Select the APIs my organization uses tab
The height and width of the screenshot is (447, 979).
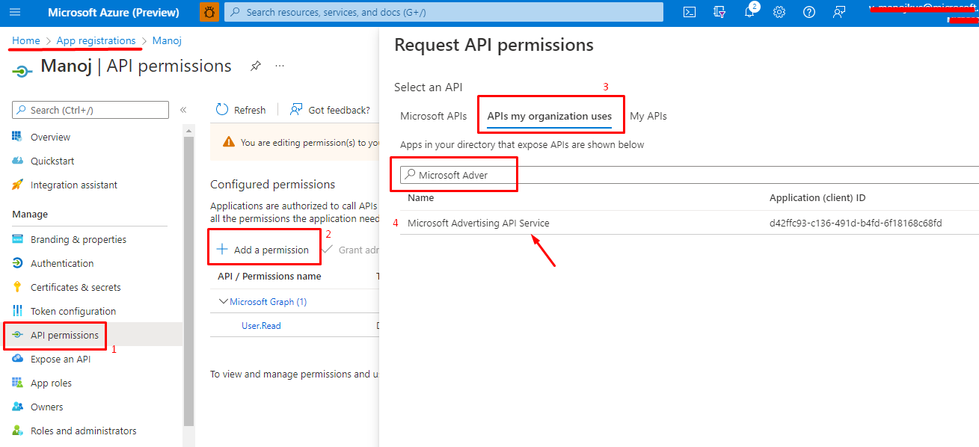[549, 116]
